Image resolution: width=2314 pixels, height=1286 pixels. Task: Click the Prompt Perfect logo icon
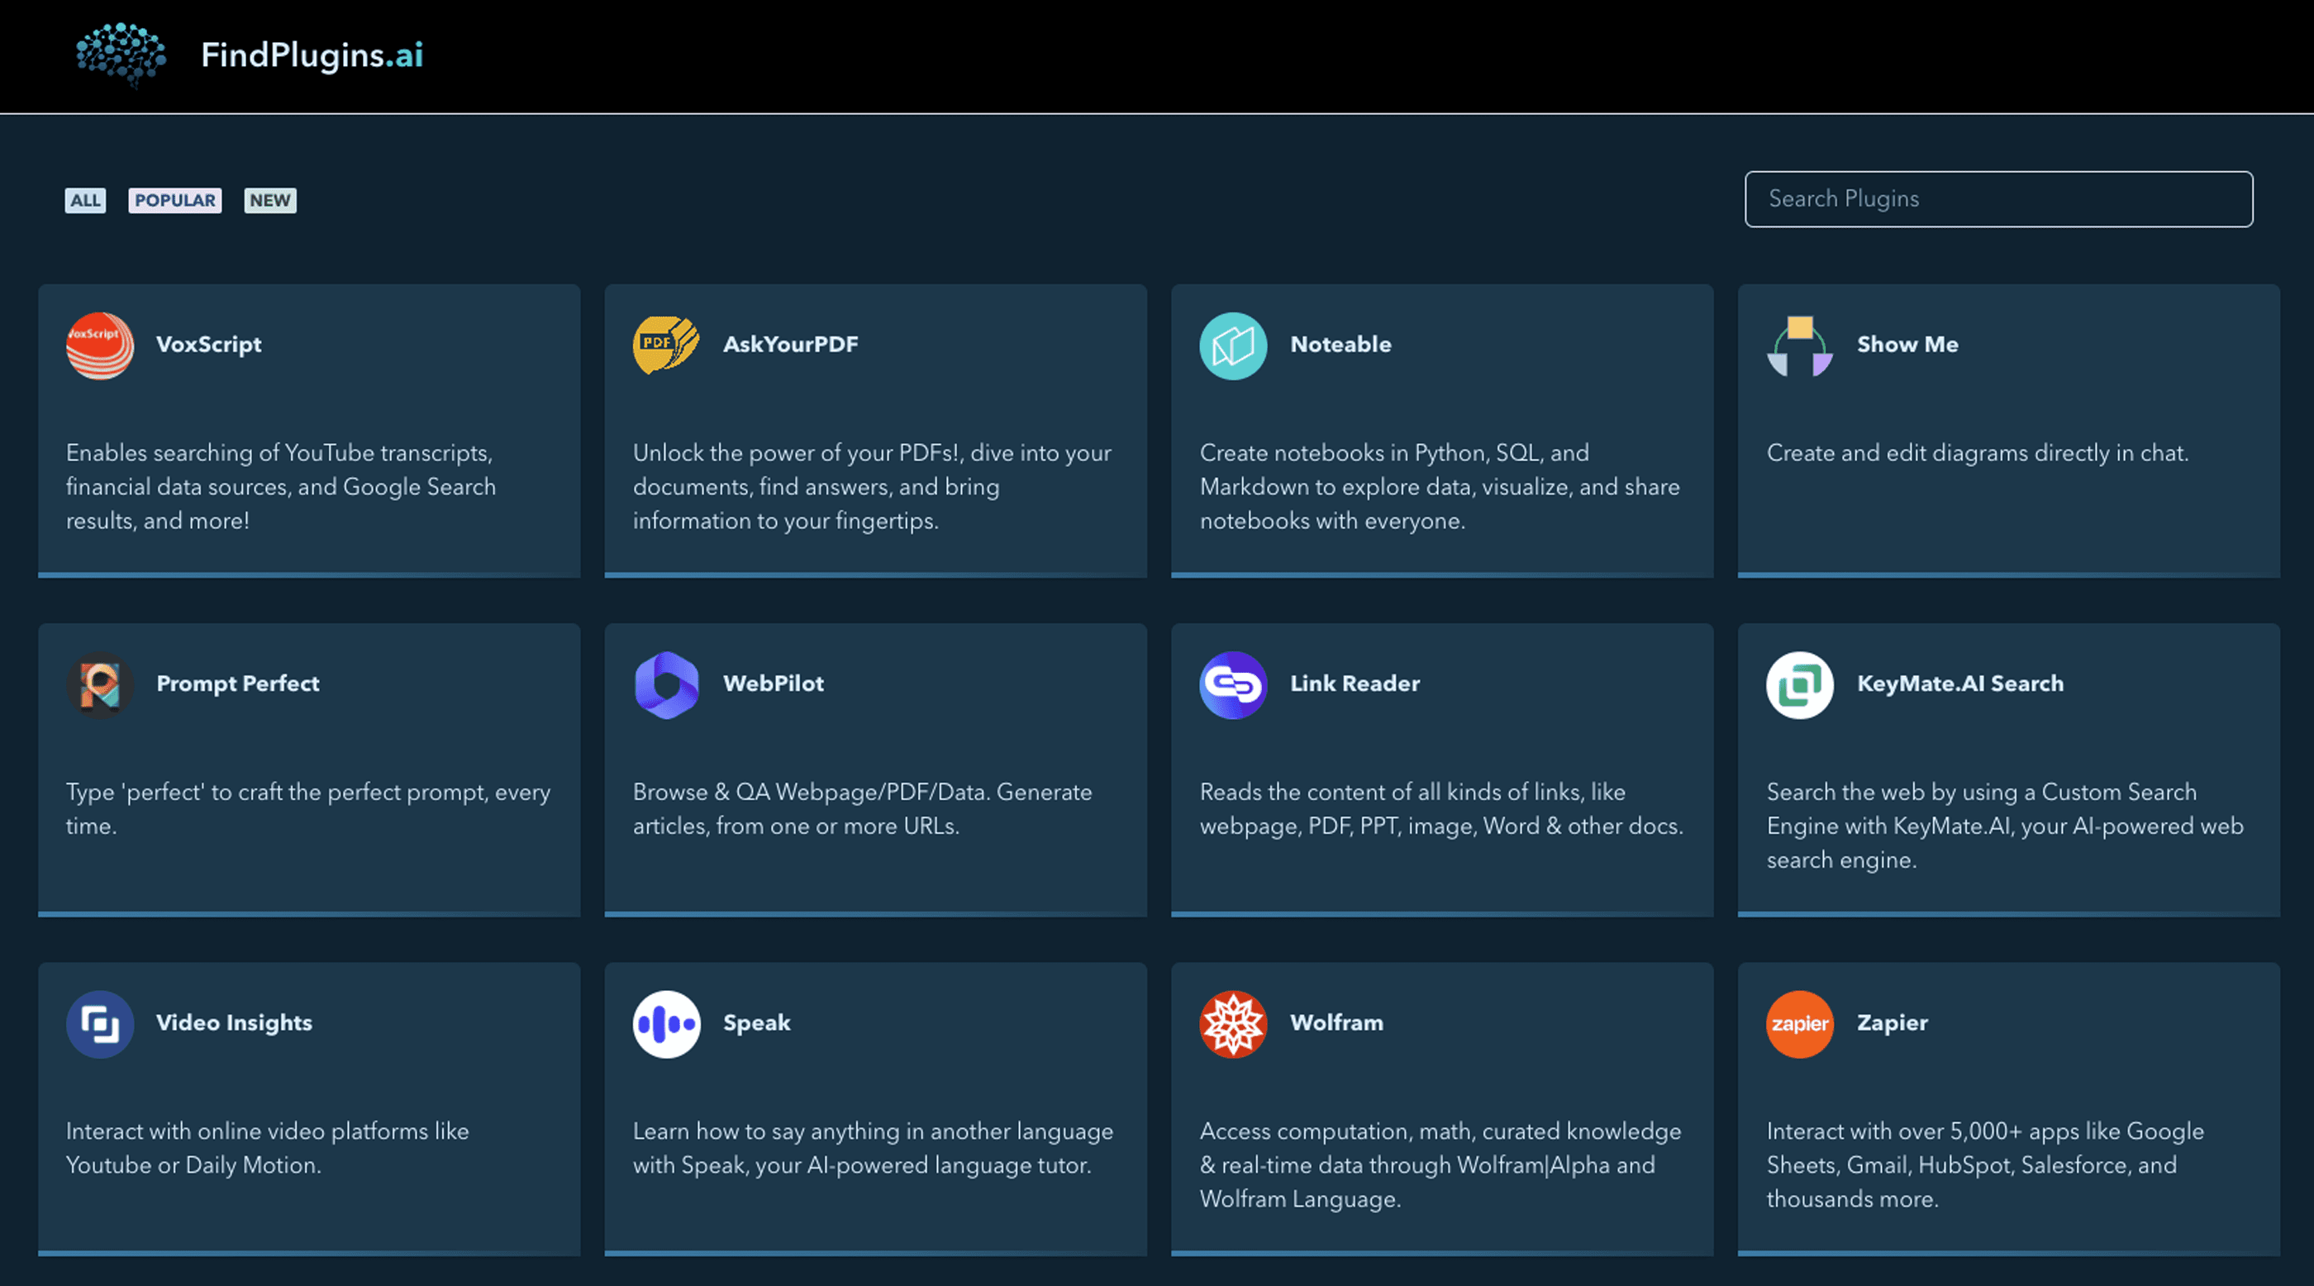pyautogui.click(x=100, y=685)
